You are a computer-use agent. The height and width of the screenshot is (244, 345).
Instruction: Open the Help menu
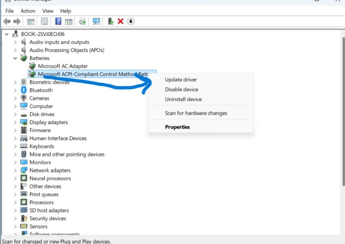click(66, 11)
